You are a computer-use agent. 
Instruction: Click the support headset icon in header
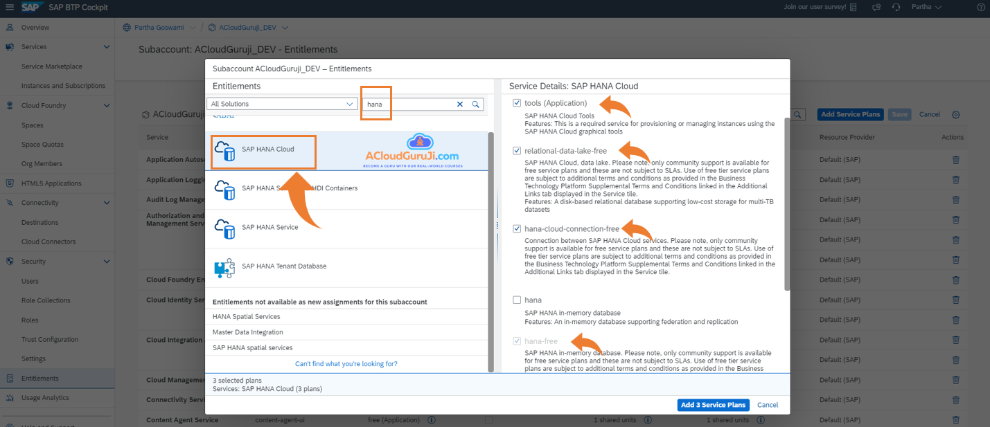pos(896,8)
